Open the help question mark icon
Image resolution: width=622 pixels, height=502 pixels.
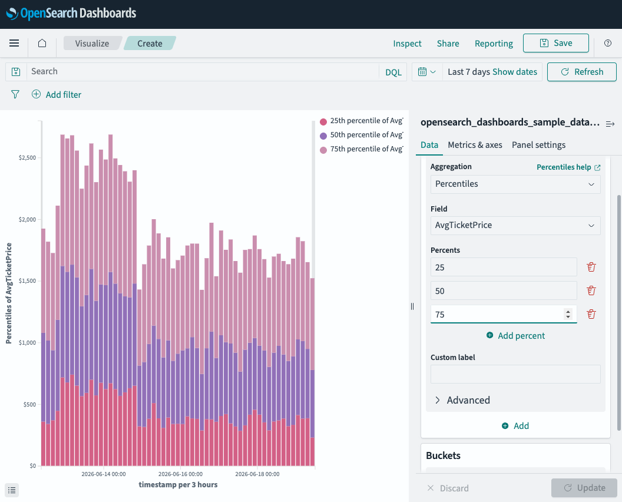[607, 43]
